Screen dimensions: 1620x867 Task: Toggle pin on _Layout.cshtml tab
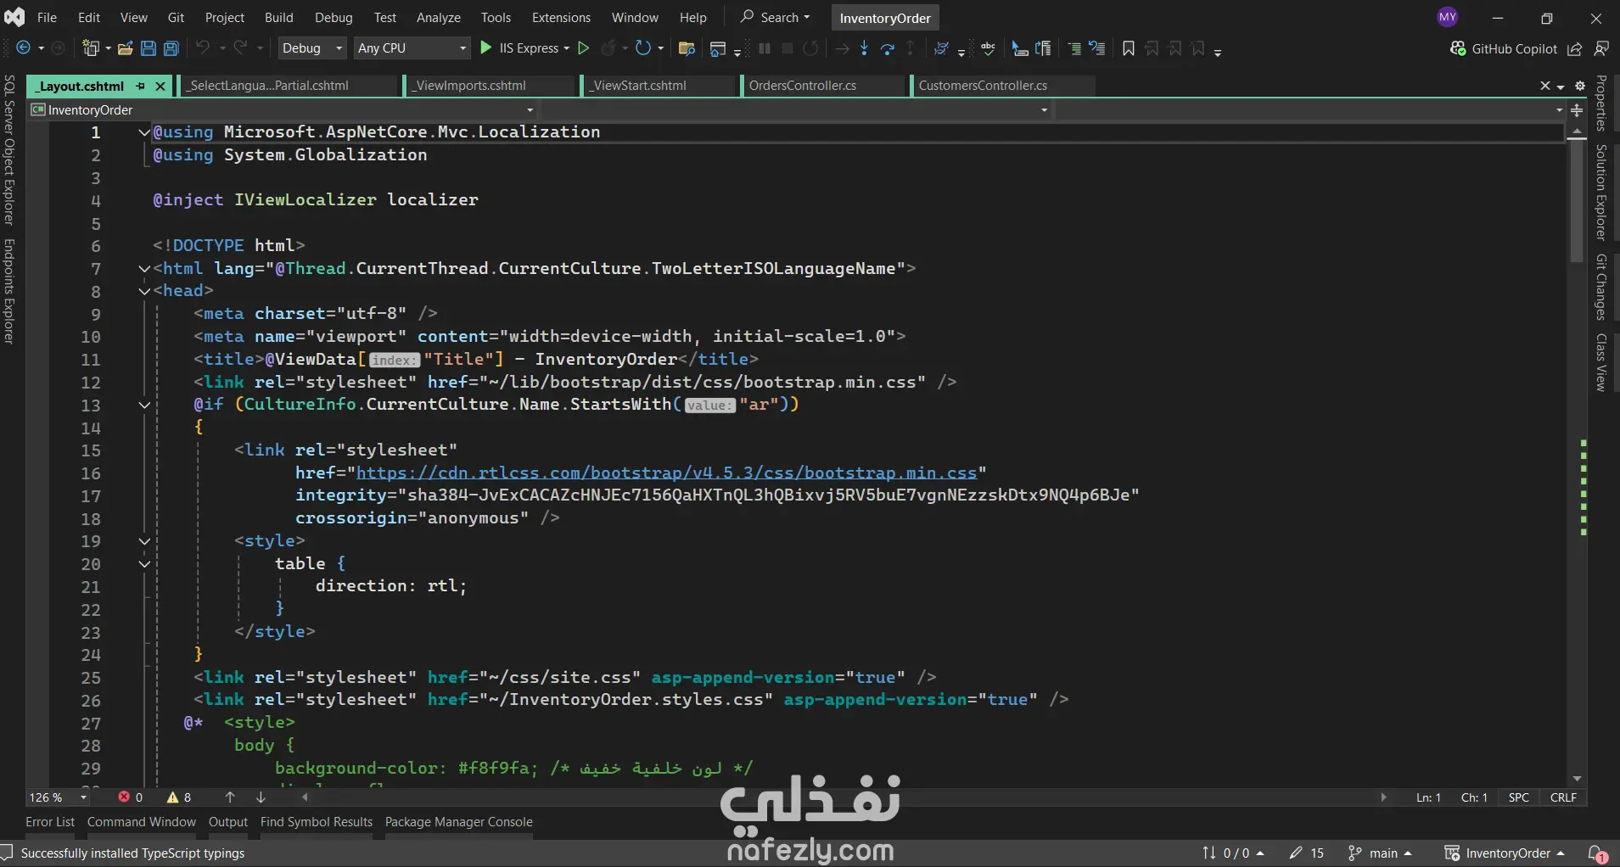(x=141, y=86)
